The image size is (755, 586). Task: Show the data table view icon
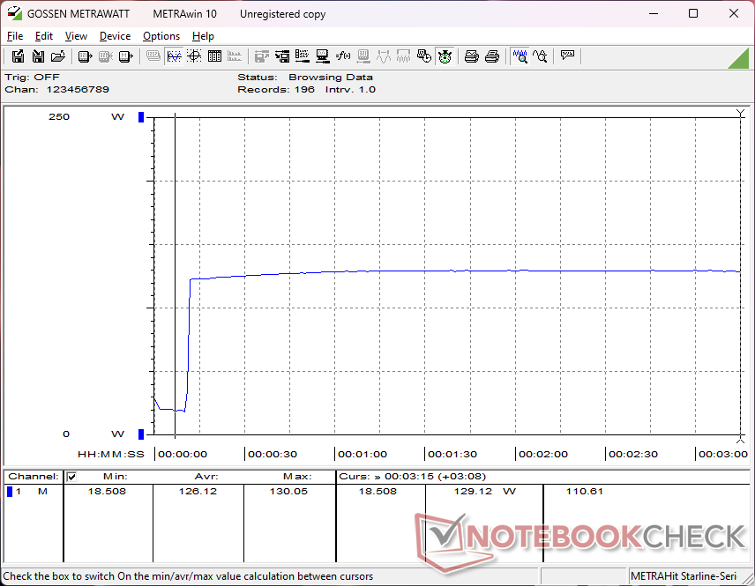[x=213, y=56]
